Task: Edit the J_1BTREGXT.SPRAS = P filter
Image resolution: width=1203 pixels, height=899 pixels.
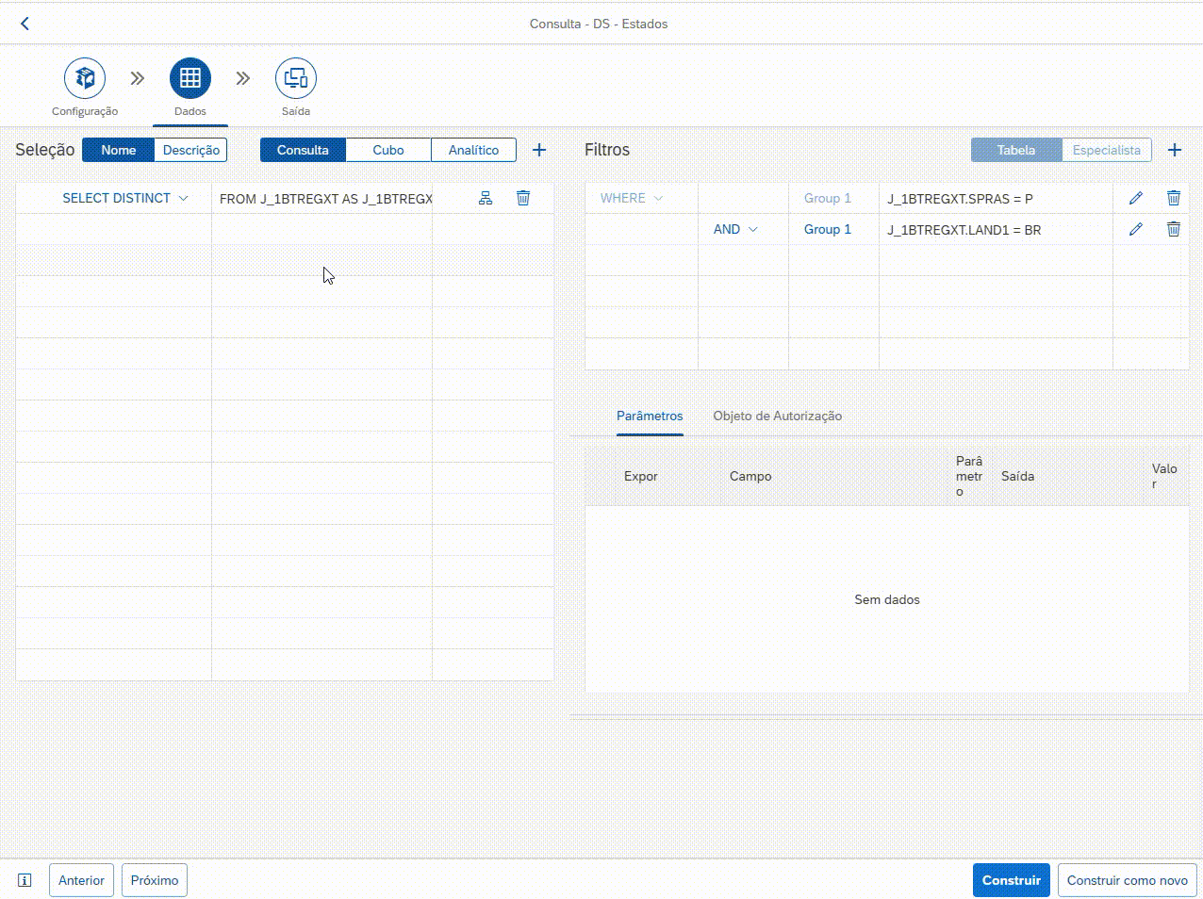Action: tap(1135, 198)
